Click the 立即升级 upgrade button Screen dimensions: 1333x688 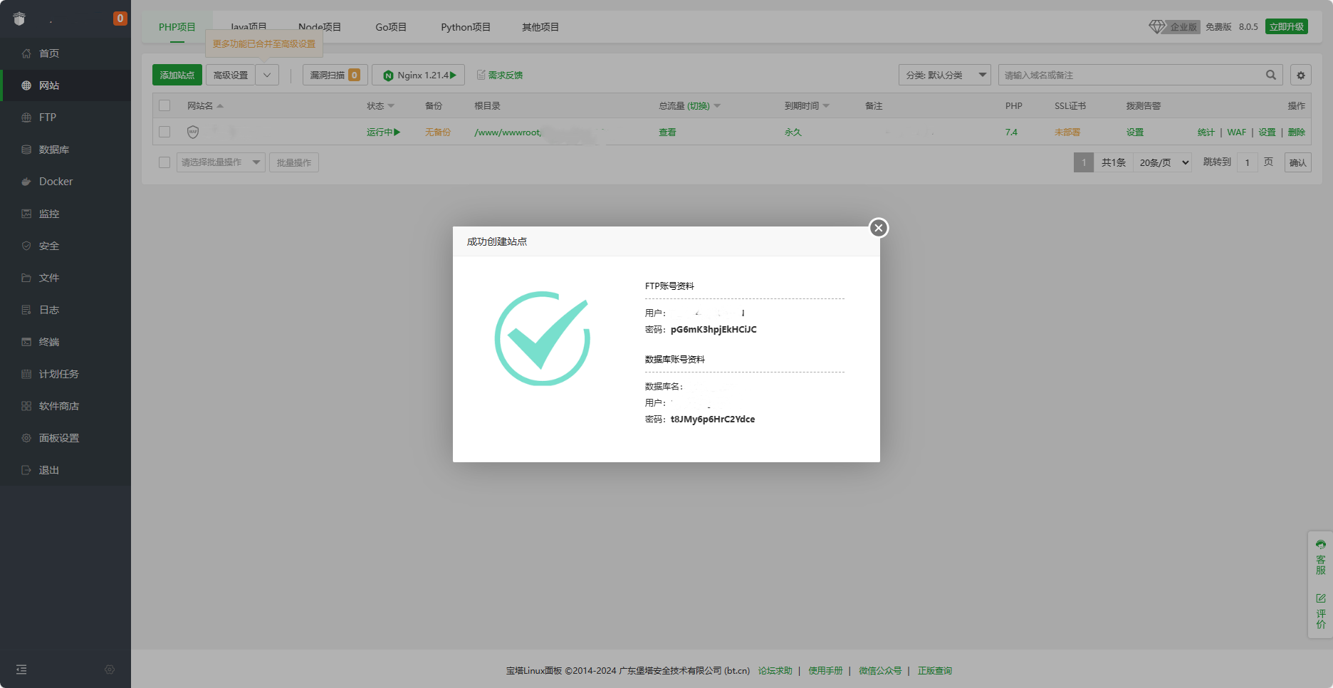(x=1286, y=26)
